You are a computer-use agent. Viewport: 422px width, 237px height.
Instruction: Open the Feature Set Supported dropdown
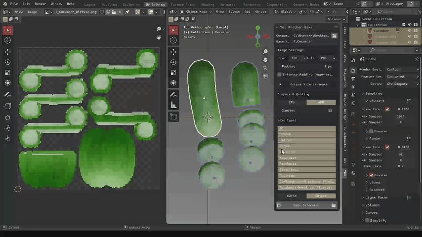click(x=402, y=77)
